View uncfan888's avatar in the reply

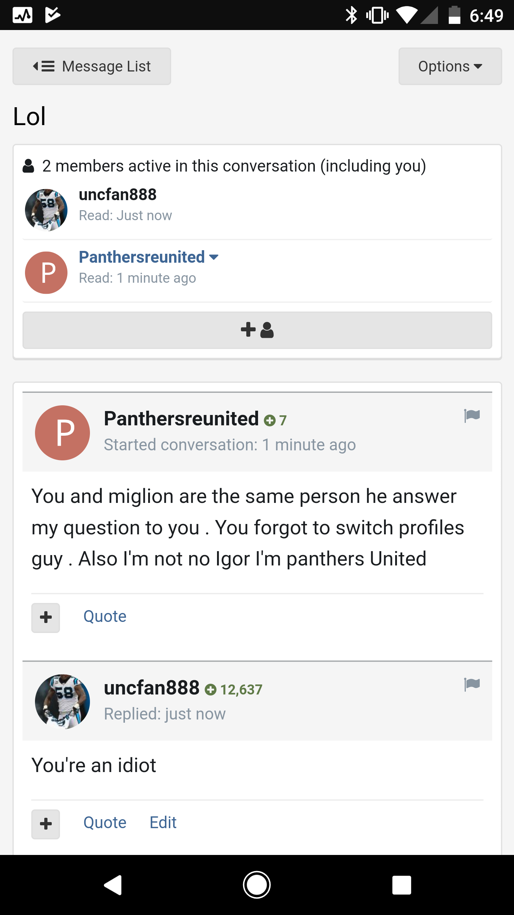click(x=62, y=702)
